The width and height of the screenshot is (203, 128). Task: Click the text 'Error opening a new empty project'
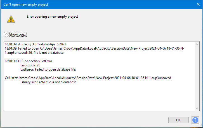point(53,17)
